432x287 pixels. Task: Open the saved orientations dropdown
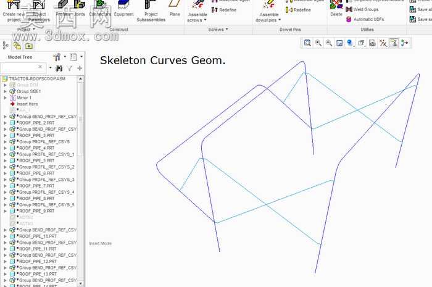click(x=361, y=43)
